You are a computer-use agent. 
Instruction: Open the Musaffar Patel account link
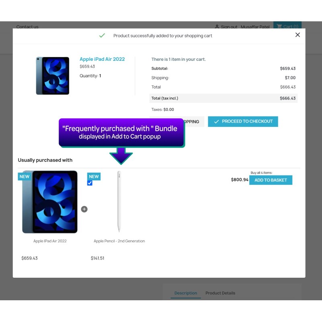pos(255,27)
